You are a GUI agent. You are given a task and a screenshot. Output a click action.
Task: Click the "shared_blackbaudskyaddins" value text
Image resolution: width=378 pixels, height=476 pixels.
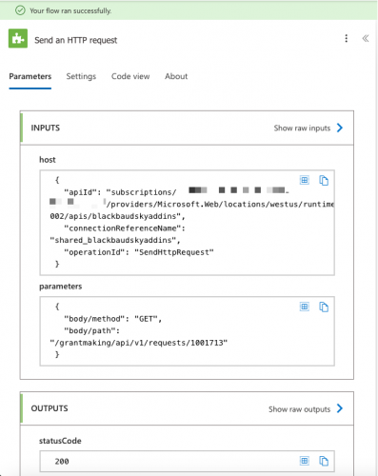[x=115, y=240]
